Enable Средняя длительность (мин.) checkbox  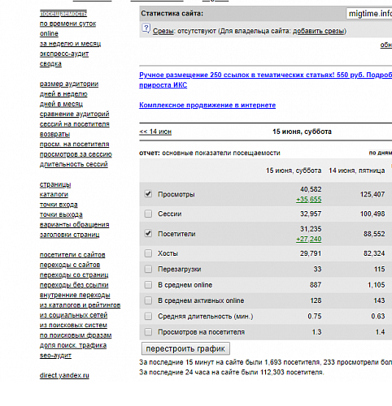[148, 316]
